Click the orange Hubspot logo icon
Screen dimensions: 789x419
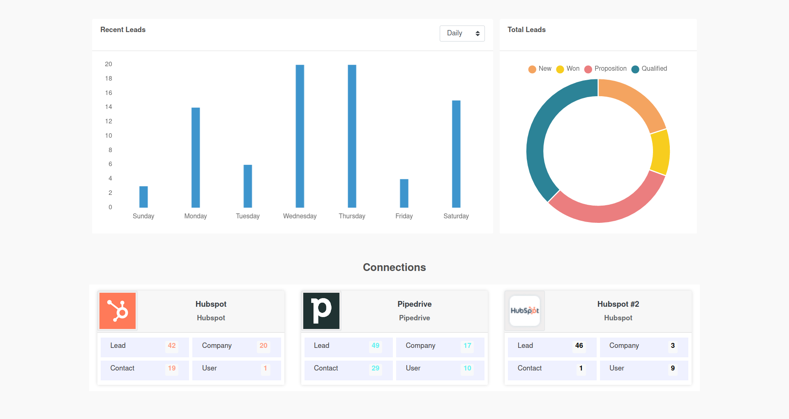point(118,311)
